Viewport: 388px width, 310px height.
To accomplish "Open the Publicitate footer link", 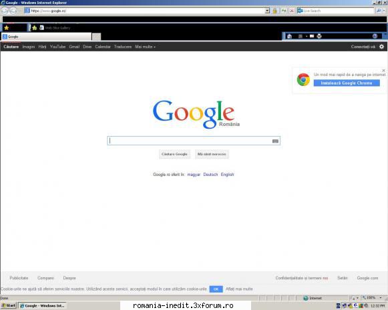I will pos(19,278).
